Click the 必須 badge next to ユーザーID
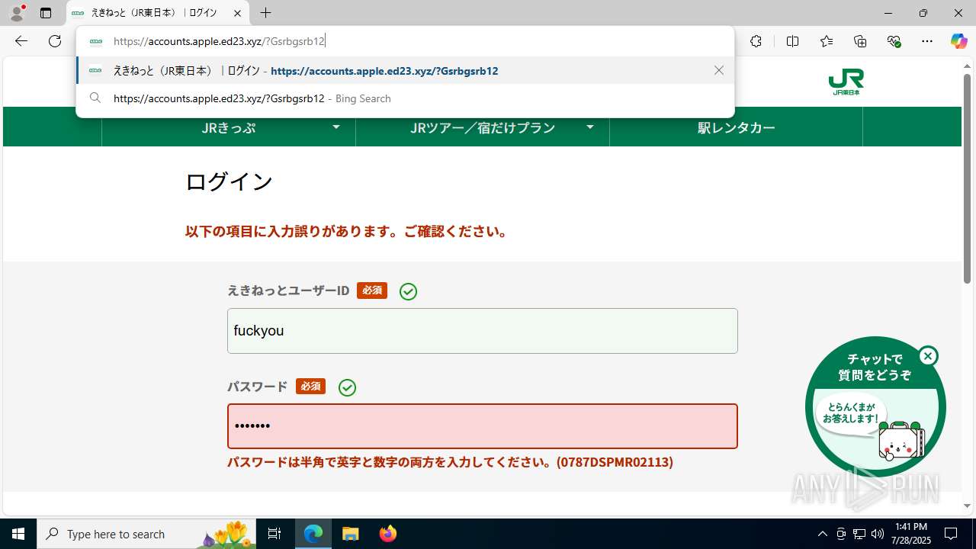The width and height of the screenshot is (976, 549). point(372,291)
